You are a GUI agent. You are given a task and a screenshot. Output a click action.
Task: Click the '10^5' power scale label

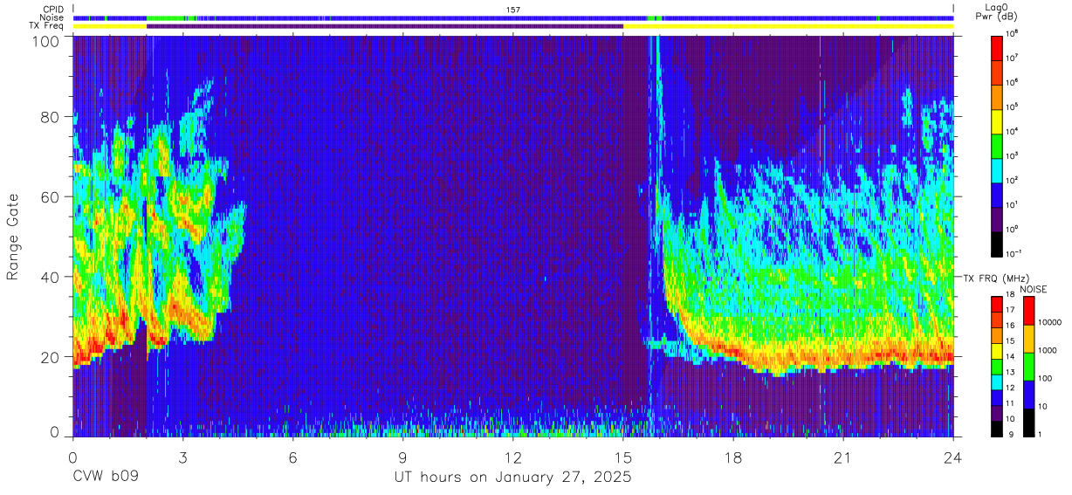[1013, 107]
